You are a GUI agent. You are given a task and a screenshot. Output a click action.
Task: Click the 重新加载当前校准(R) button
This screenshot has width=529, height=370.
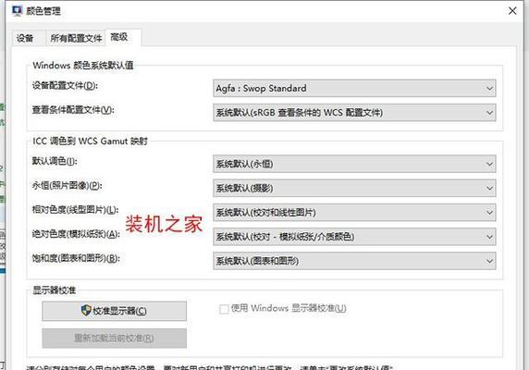[114, 338]
